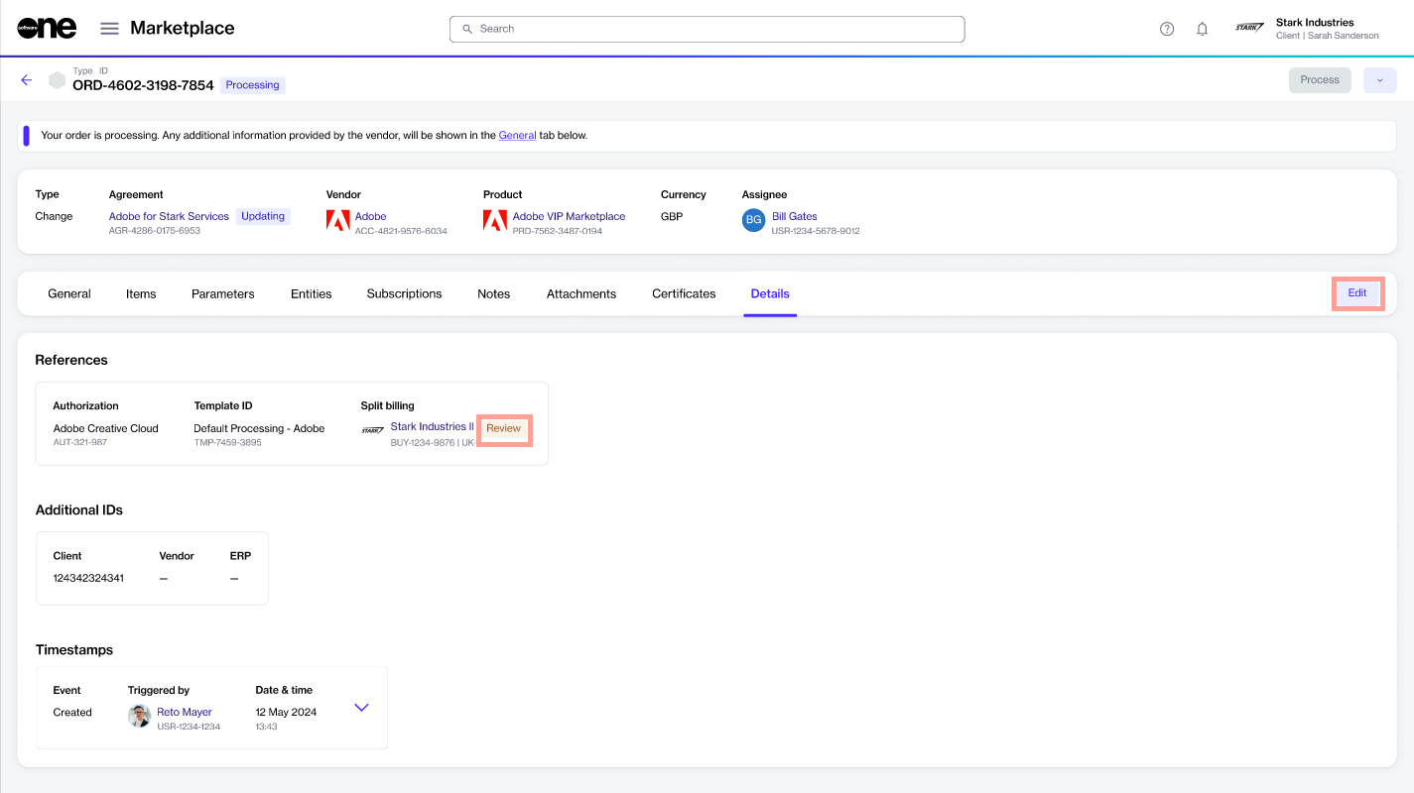Screen dimensions: 1414x793
Task: Click the help question mark icon
Action: 1167,29
